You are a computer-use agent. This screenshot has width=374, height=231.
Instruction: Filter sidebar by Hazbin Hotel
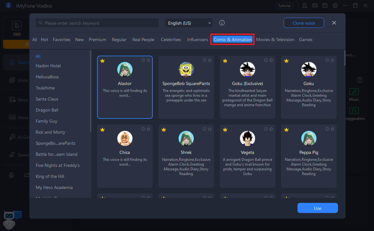coord(48,66)
